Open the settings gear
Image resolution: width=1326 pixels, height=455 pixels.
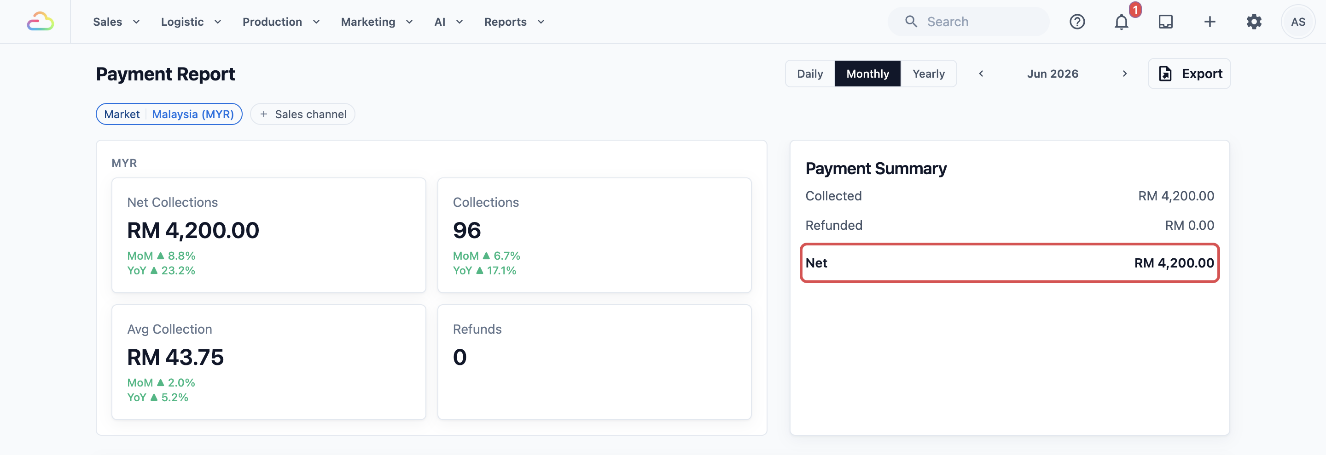coord(1254,22)
